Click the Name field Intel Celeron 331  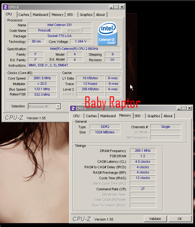click(x=60, y=25)
